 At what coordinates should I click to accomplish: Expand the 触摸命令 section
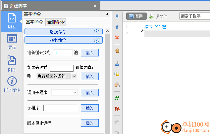[64, 32]
